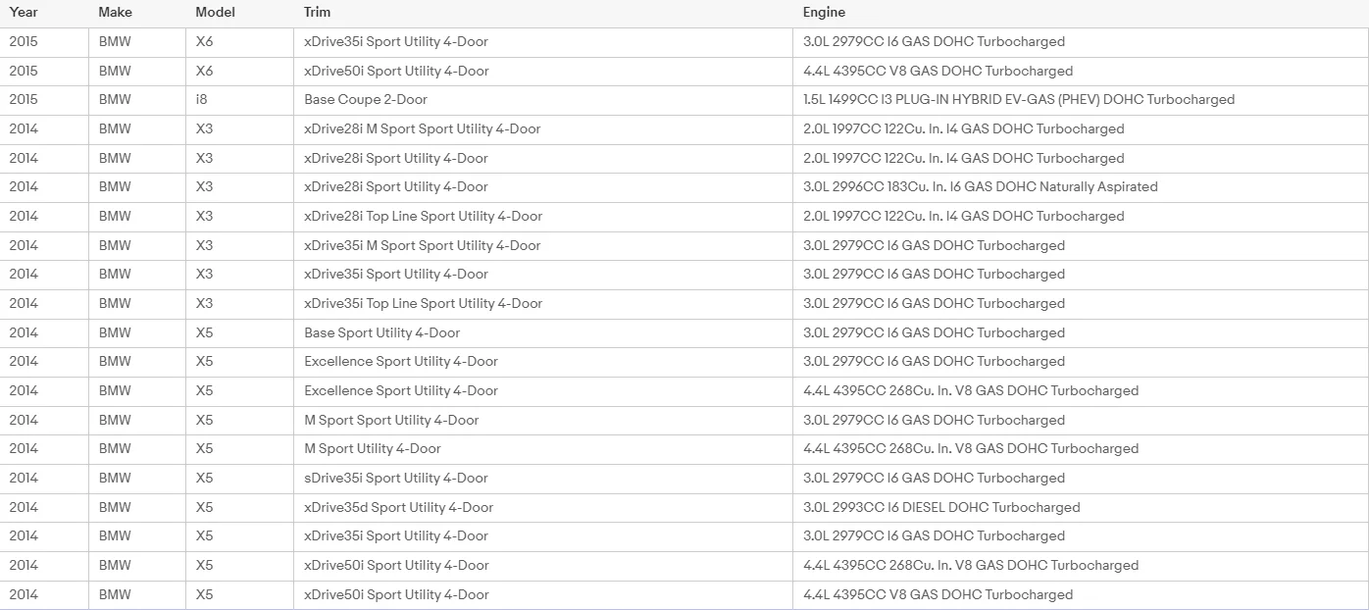Image resolution: width=1369 pixels, height=610 pixels.
Task: Select xDrive28i Top Line Sport Utility trim
Action: (423, 216)
